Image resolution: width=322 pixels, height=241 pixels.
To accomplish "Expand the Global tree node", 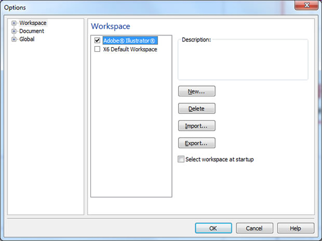I will (x=14, y=39).
